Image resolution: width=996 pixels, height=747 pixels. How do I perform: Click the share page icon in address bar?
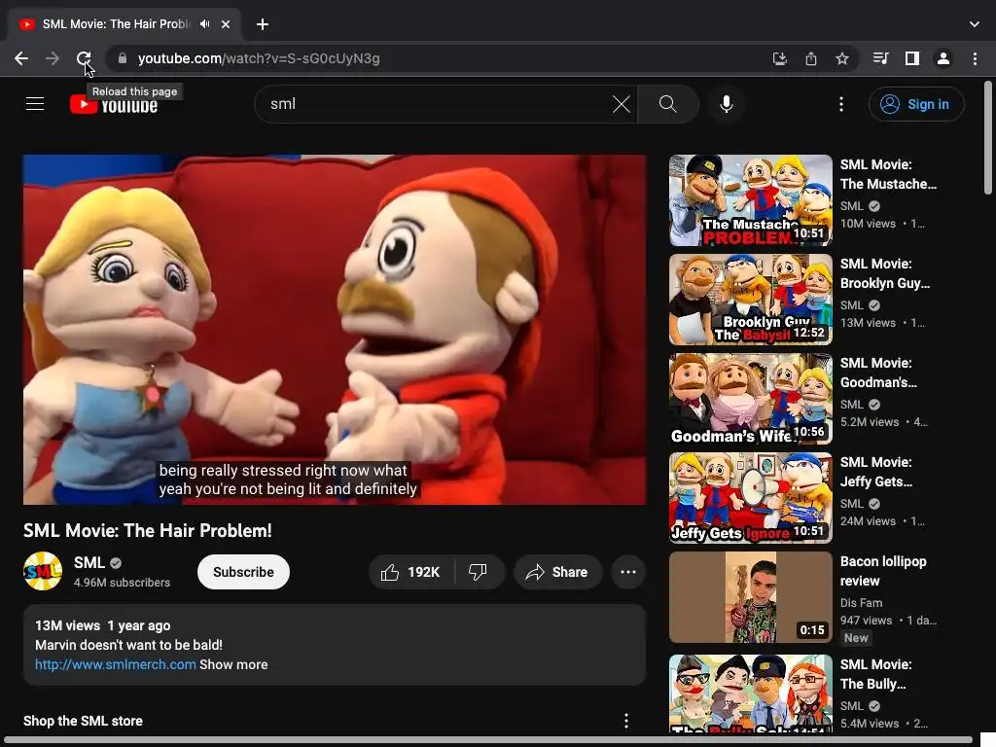(x=810, y=58)
